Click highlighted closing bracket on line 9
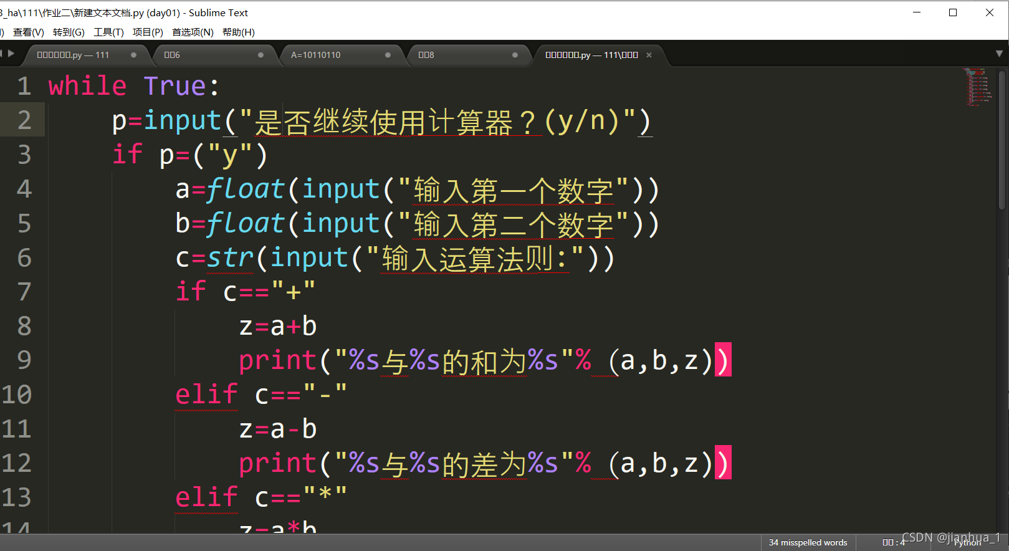 [723, 360]
